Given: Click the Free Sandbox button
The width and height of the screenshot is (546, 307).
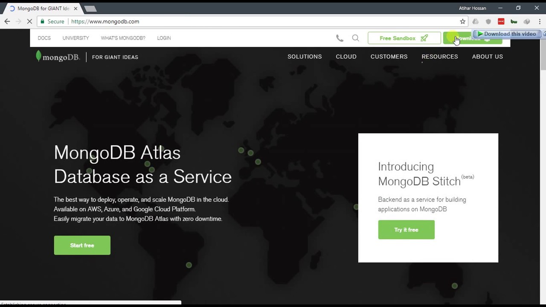Looking at the screenshot, I should click(404, 38).
